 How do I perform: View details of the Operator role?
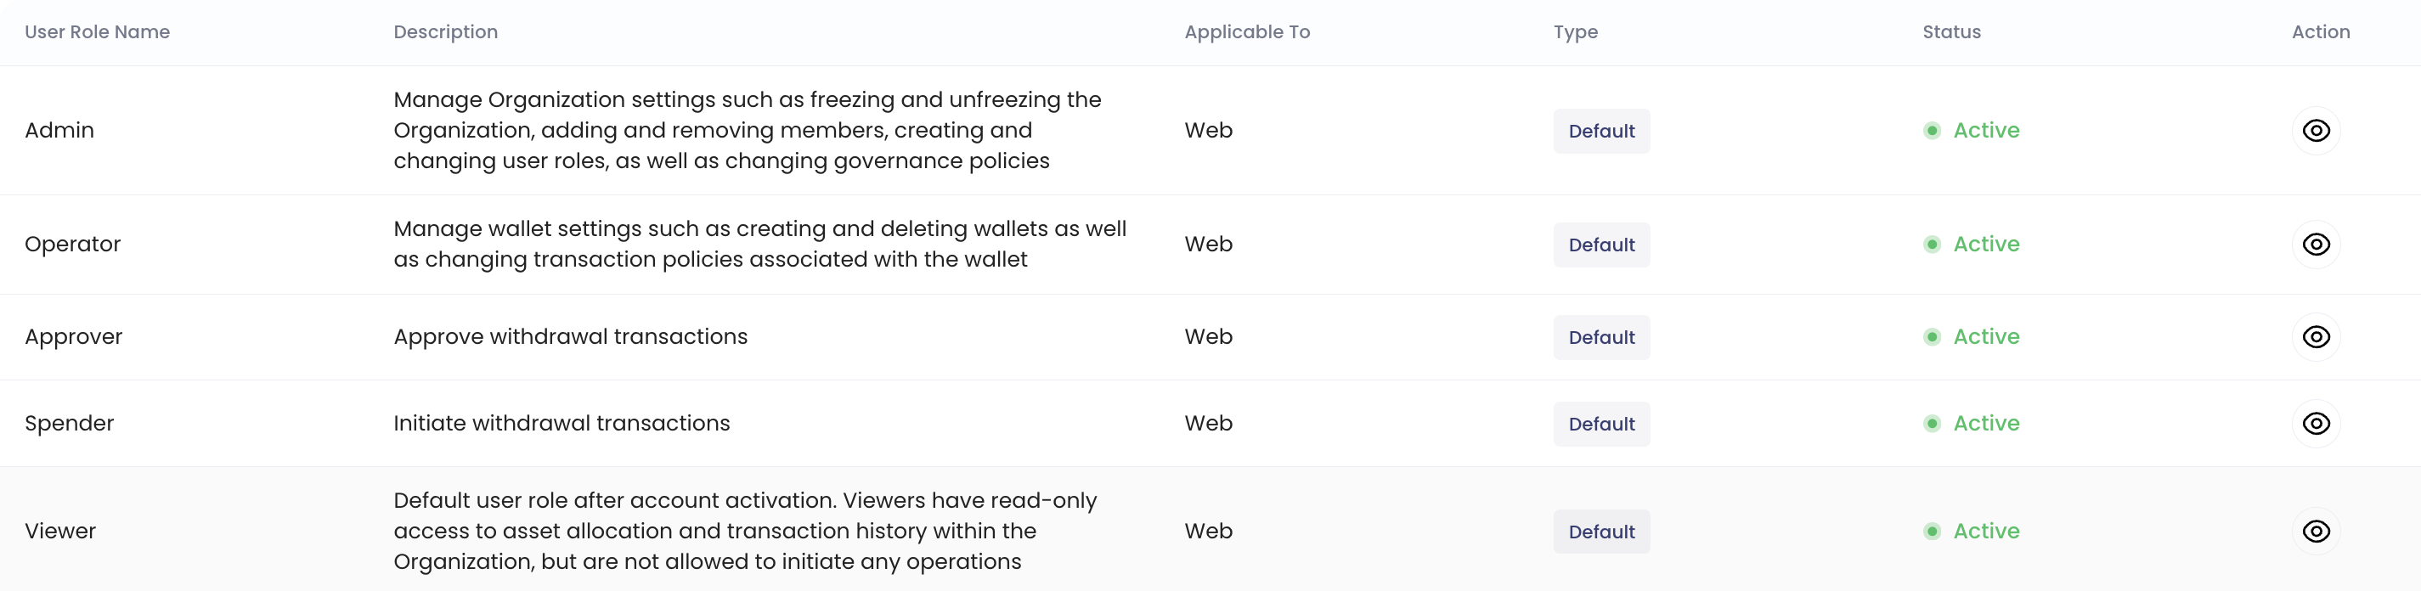2315,245
